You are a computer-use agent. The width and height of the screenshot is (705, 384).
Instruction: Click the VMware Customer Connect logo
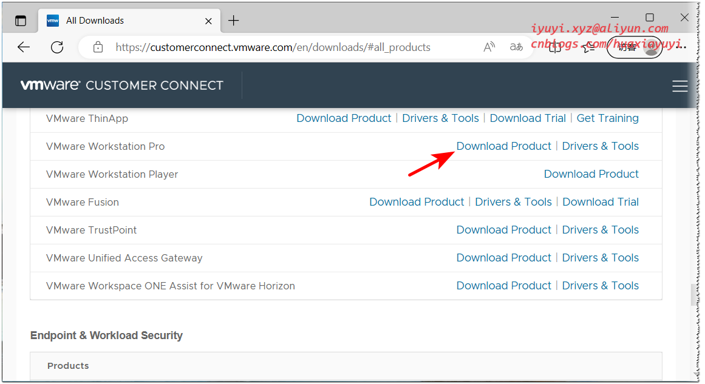click(121, 84)
